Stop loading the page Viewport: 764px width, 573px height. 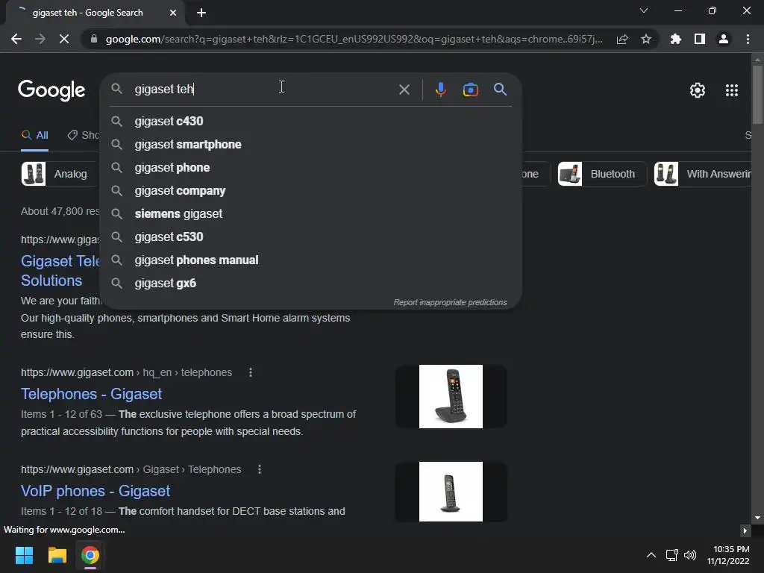[x=64, y=39]
